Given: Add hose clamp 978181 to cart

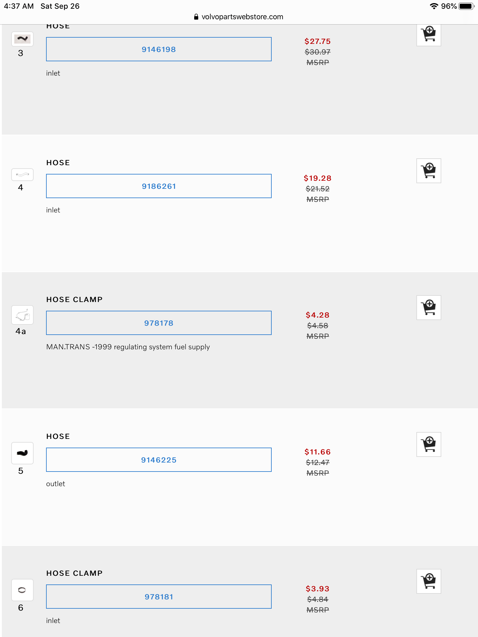Looking at the screenshot, I should (x=429, y=581).
